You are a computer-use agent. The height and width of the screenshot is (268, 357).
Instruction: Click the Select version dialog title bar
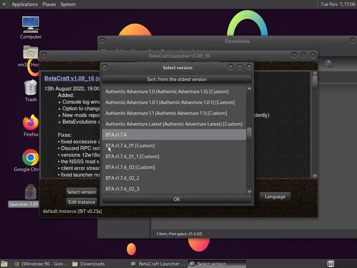click(177, 68)
